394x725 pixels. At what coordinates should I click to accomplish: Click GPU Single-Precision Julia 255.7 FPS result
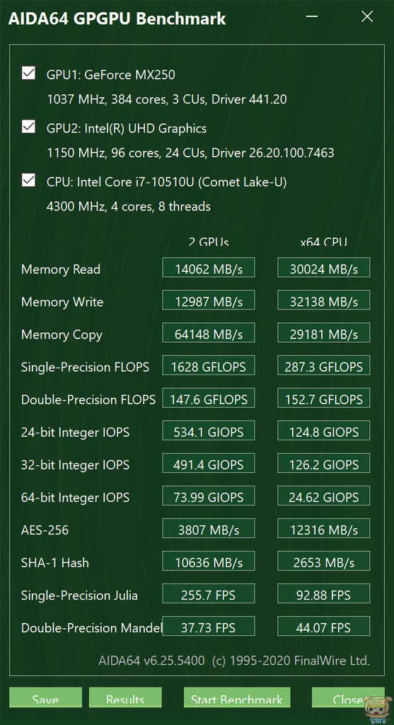[208, 593]
